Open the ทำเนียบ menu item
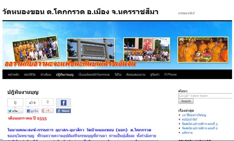Screen dimensions: 234x141 (46, 74)
